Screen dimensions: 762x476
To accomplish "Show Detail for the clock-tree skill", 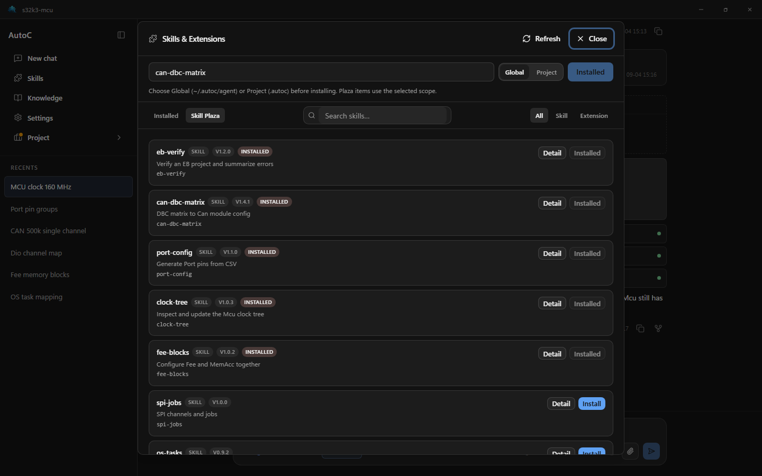I will pos(552,304).
